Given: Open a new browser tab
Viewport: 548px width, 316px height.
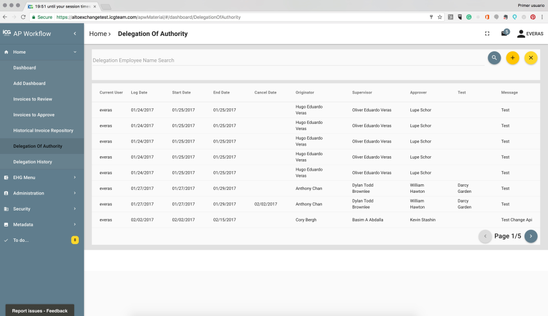Looking at the screenshot, I should pyautogui.click(x=106, y=7).
